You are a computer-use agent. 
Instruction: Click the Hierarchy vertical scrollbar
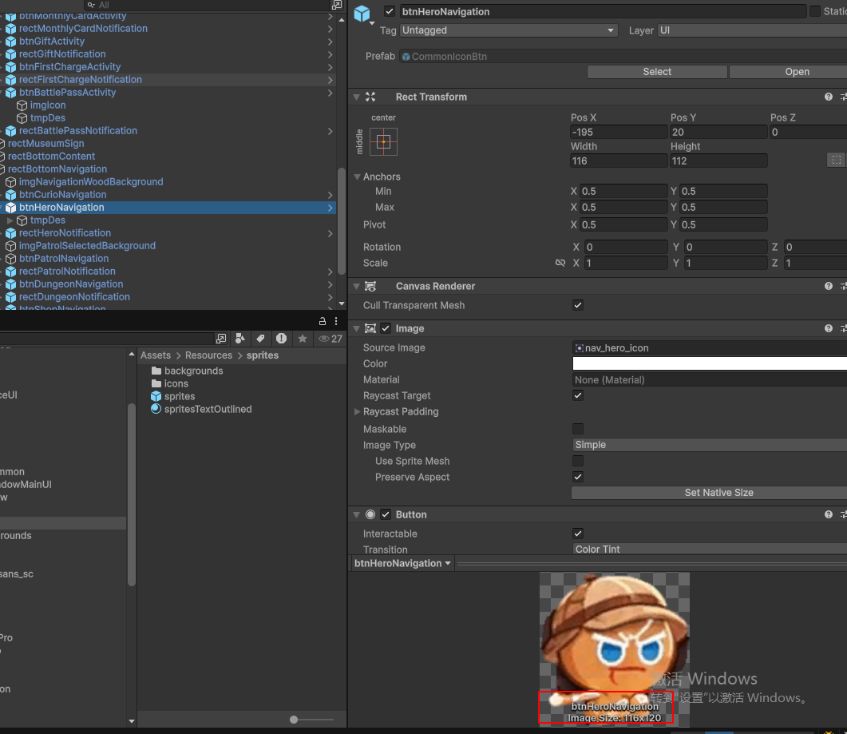coord(342,221)
